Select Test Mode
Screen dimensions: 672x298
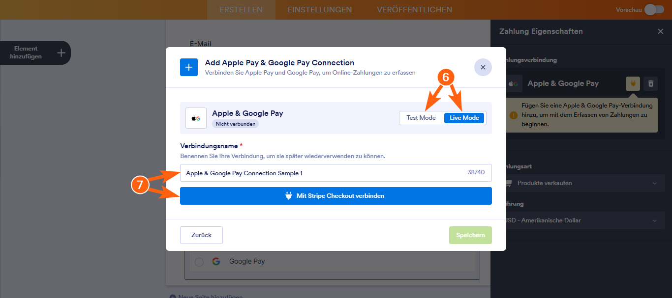coord(421,118)
